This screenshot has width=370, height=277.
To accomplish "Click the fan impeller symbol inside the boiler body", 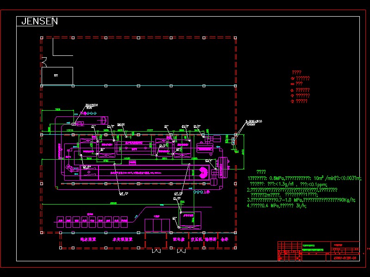I will [202, 174].
